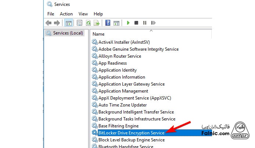Click the Forward arrow in toolbar
This screenshot has width=255, height=148.
pos(57,23)
